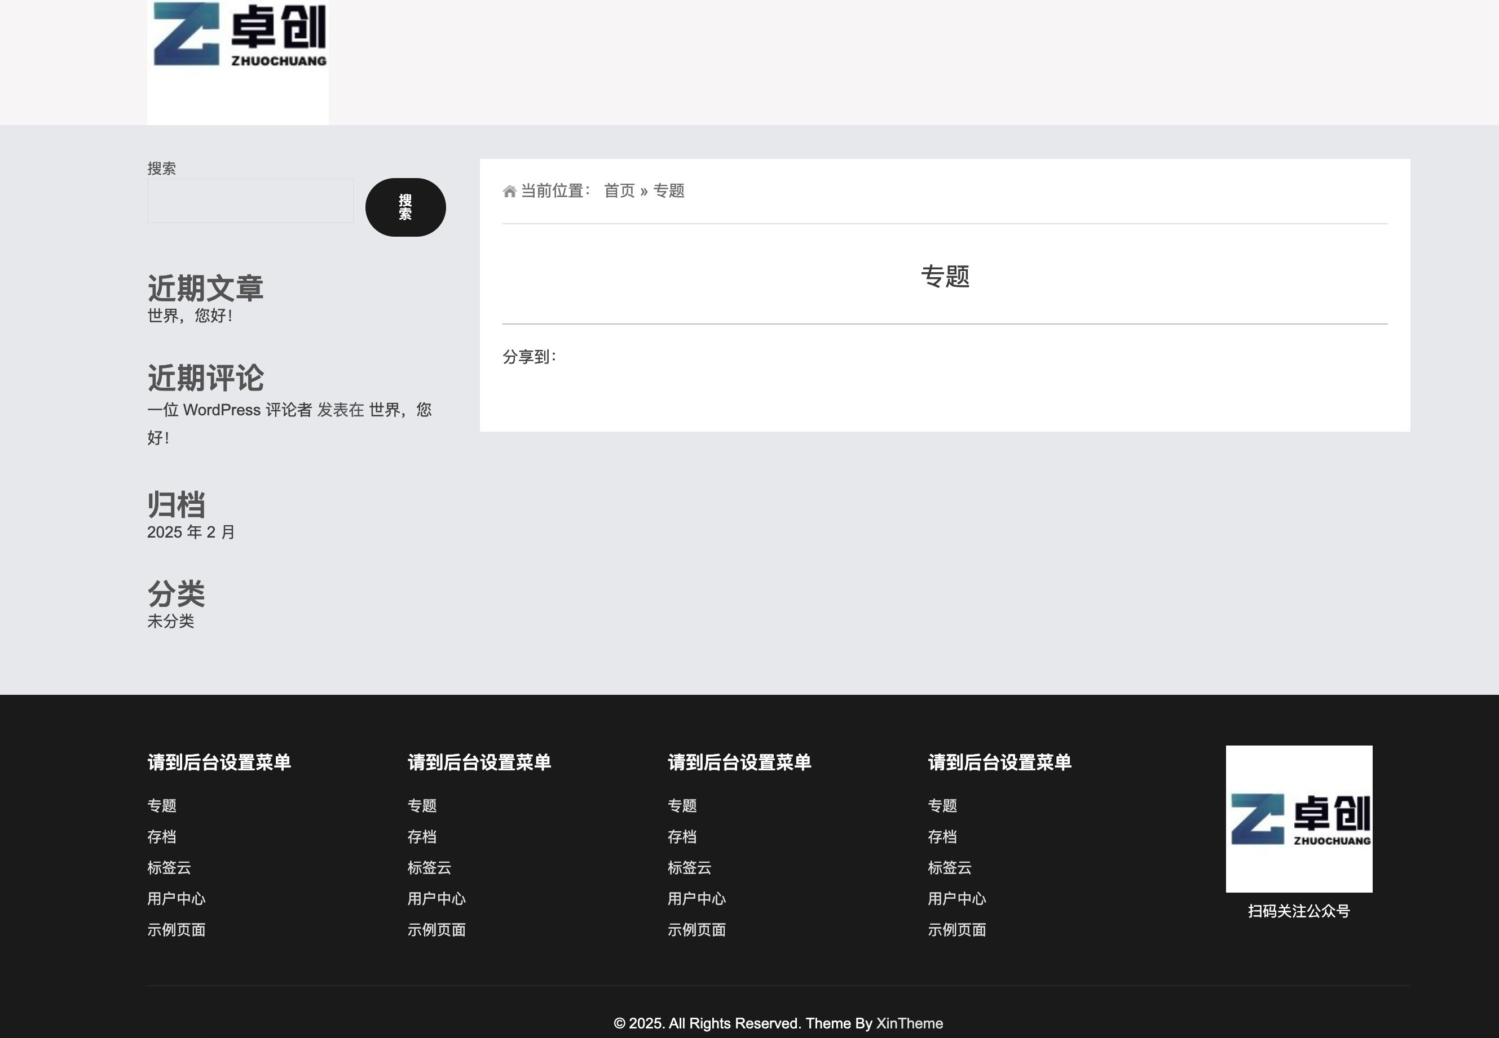Click the 扫码关注公众号 caption
Screen dimensions: 1499x1038
[1299, 911]
